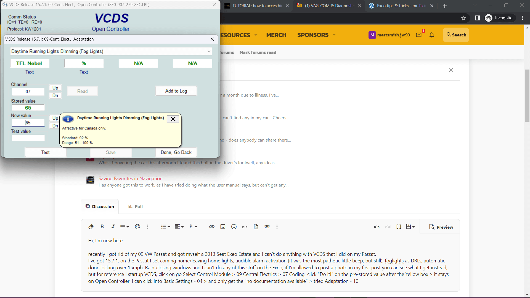Viewport: 530px width, 298px height.
Task: Insert a GIF in the post
Action: (245, 227)
